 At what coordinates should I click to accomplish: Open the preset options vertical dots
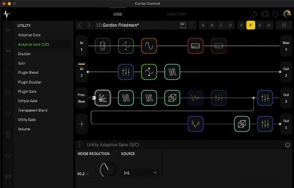[x=192, y=25]
